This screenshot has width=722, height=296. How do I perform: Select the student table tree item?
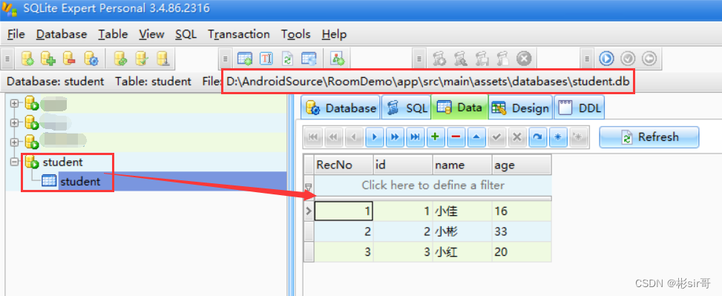[x=80, y=181]
